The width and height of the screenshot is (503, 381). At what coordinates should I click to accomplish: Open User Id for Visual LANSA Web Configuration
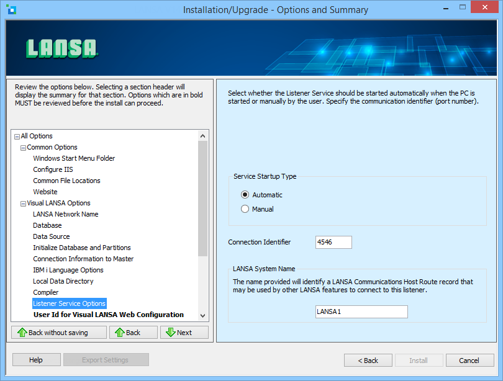109,315
